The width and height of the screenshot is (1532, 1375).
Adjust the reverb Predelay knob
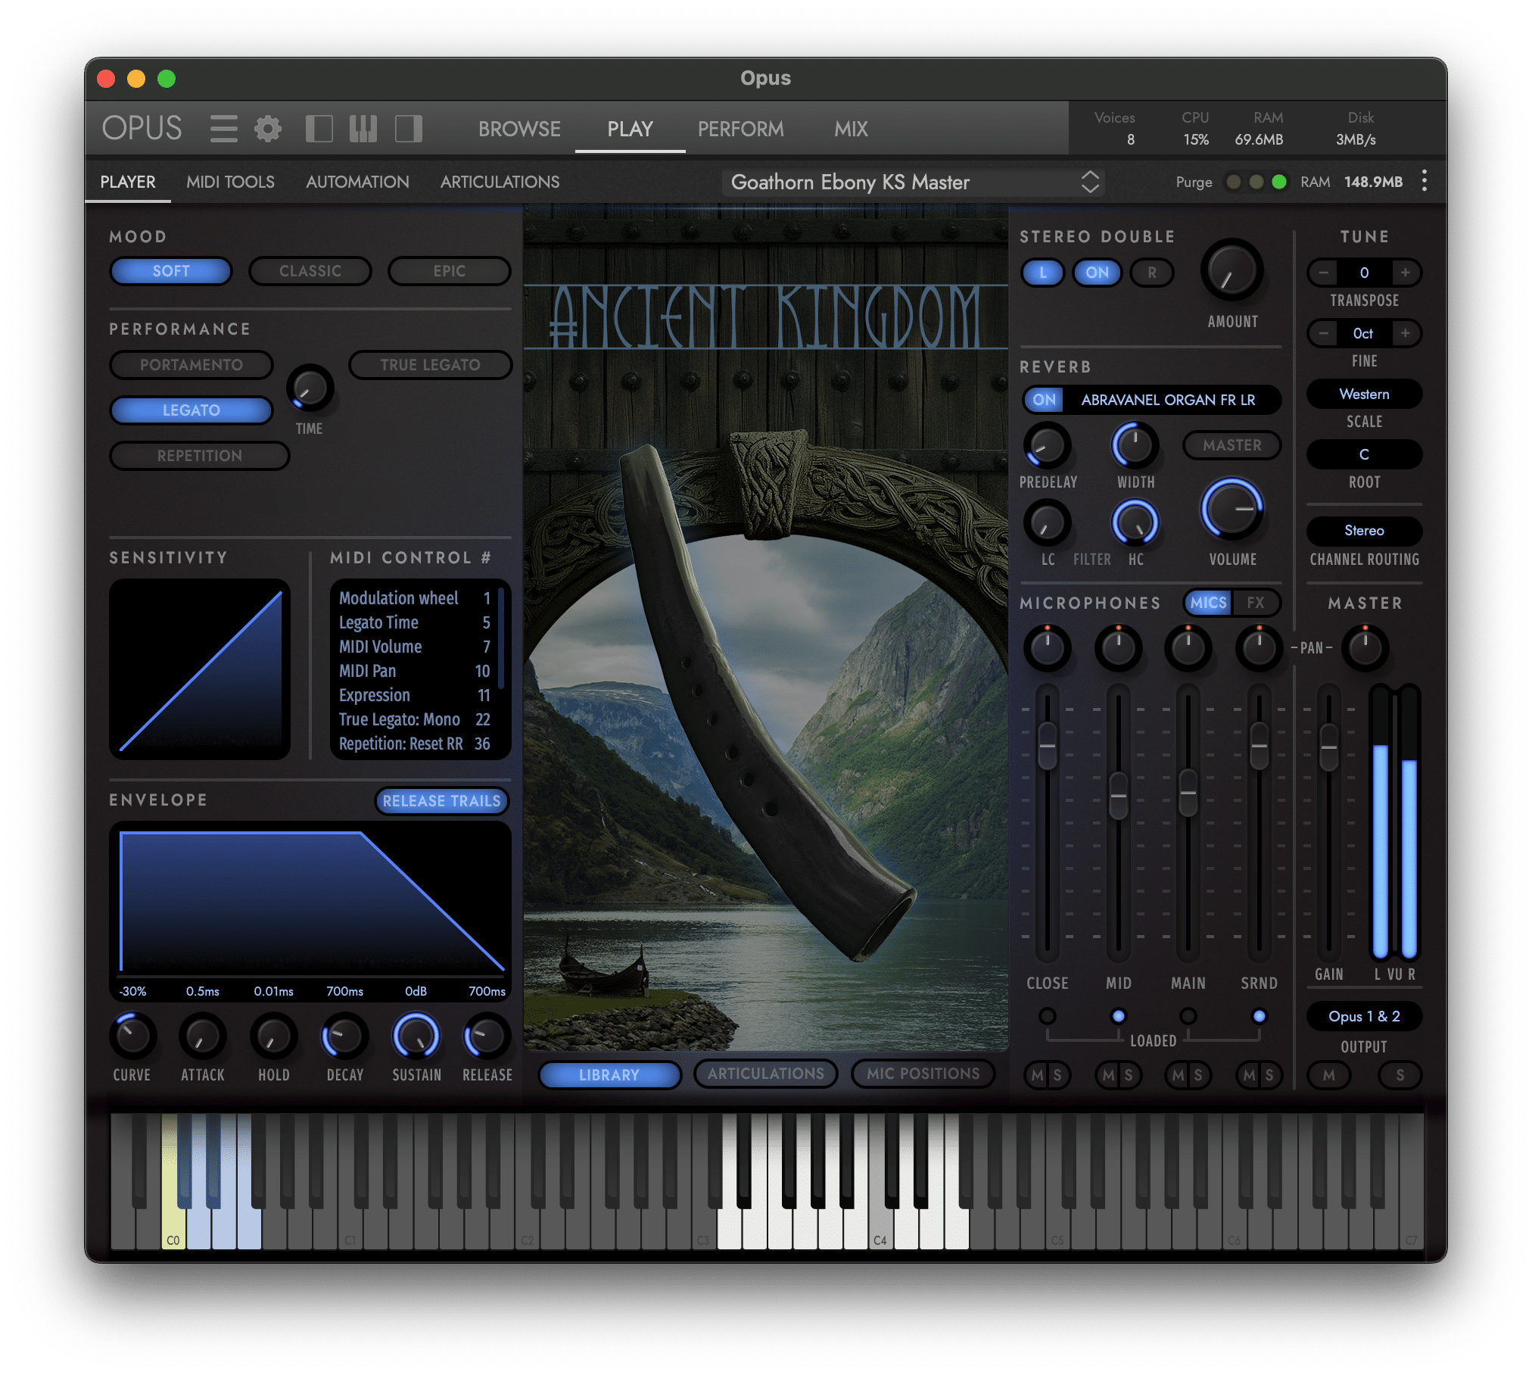1047,444
